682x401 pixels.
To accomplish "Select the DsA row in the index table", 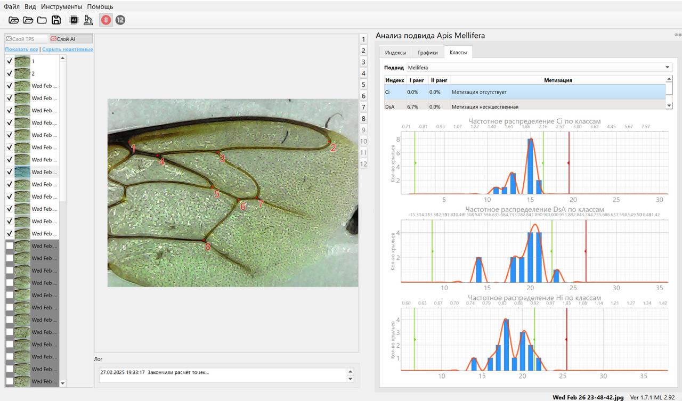I will [525, 105].
